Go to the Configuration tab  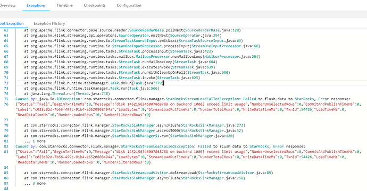point(129,5)
